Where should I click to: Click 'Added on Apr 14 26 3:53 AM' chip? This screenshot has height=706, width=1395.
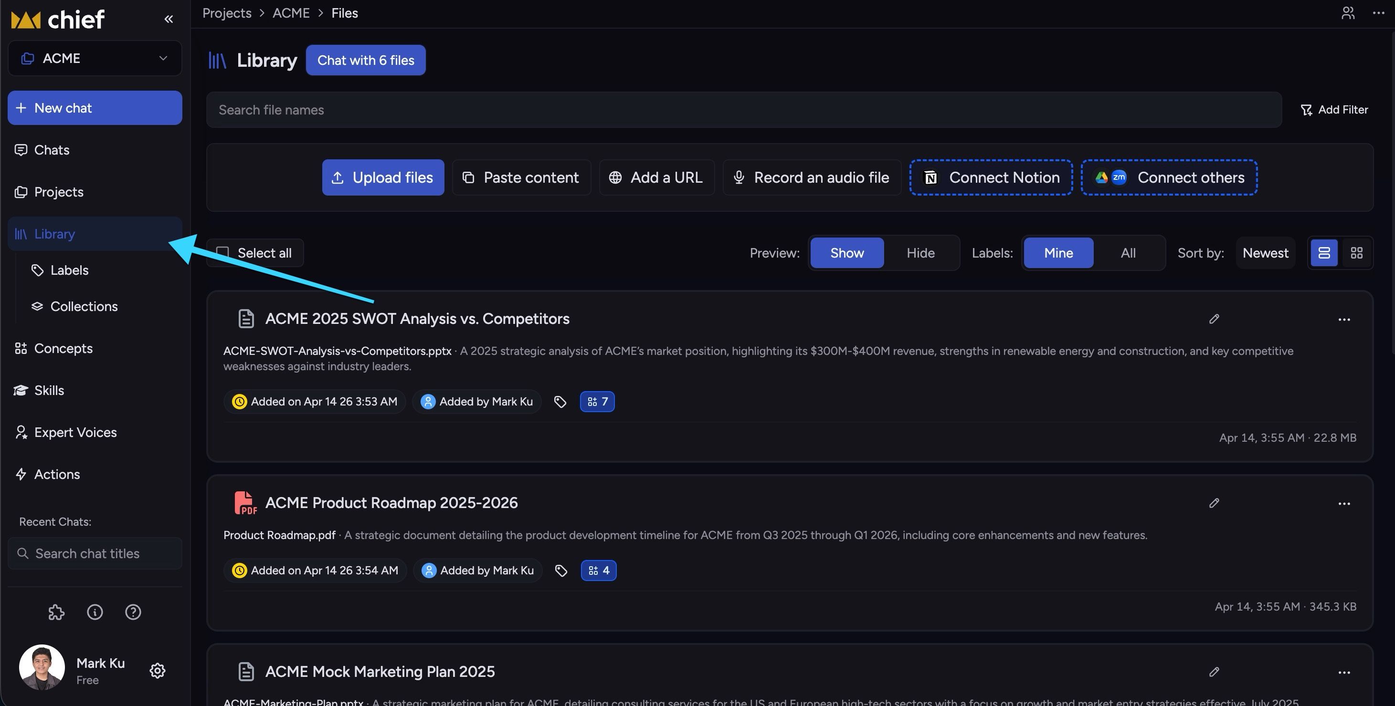click(315, 402)
